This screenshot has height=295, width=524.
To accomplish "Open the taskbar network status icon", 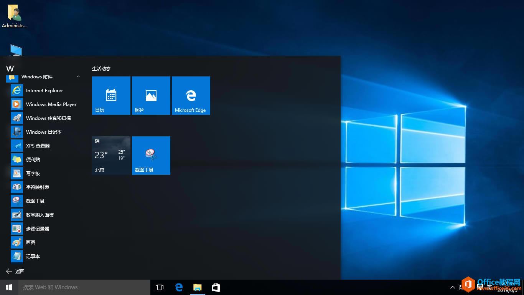I will pos(461,287).
